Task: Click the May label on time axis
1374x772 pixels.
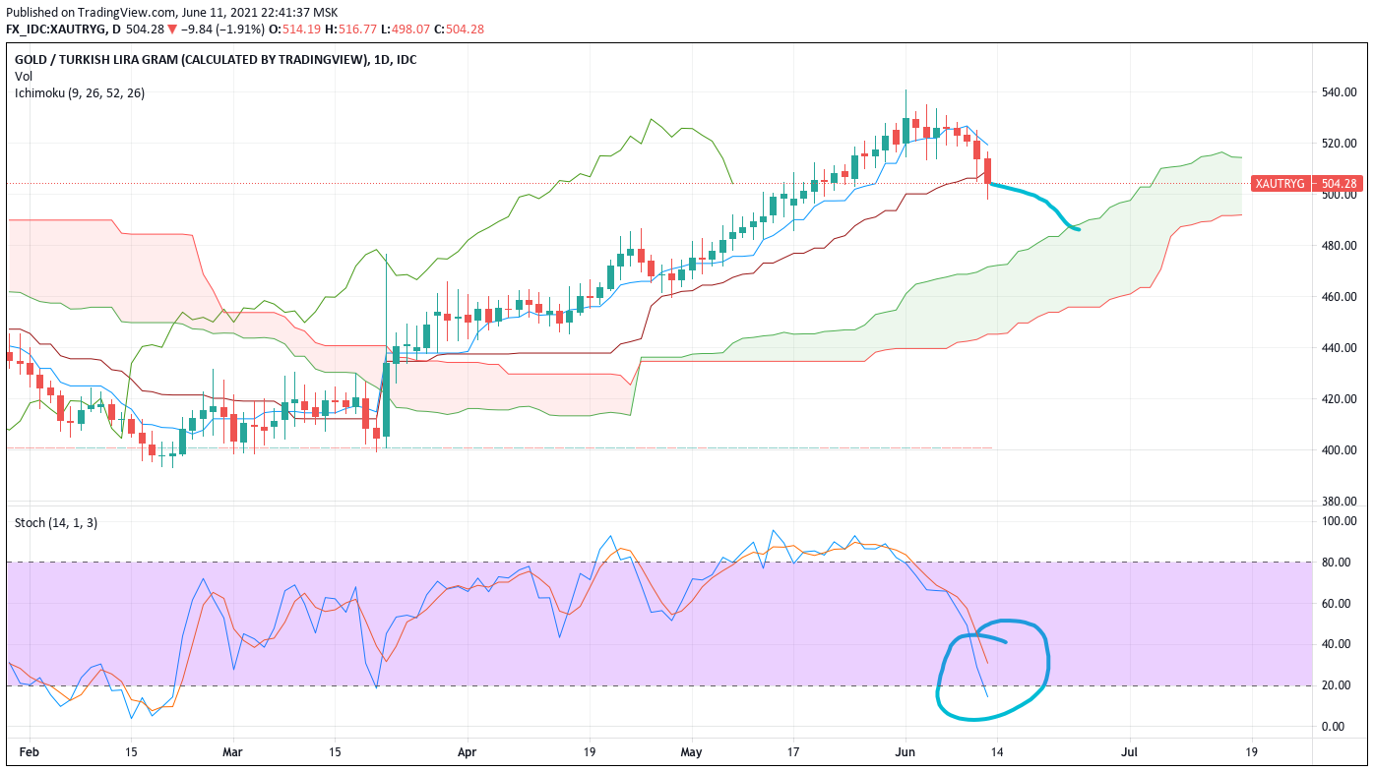Action: pos(691,750)
